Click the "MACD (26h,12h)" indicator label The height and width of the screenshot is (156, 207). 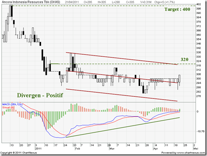(12, 105)
